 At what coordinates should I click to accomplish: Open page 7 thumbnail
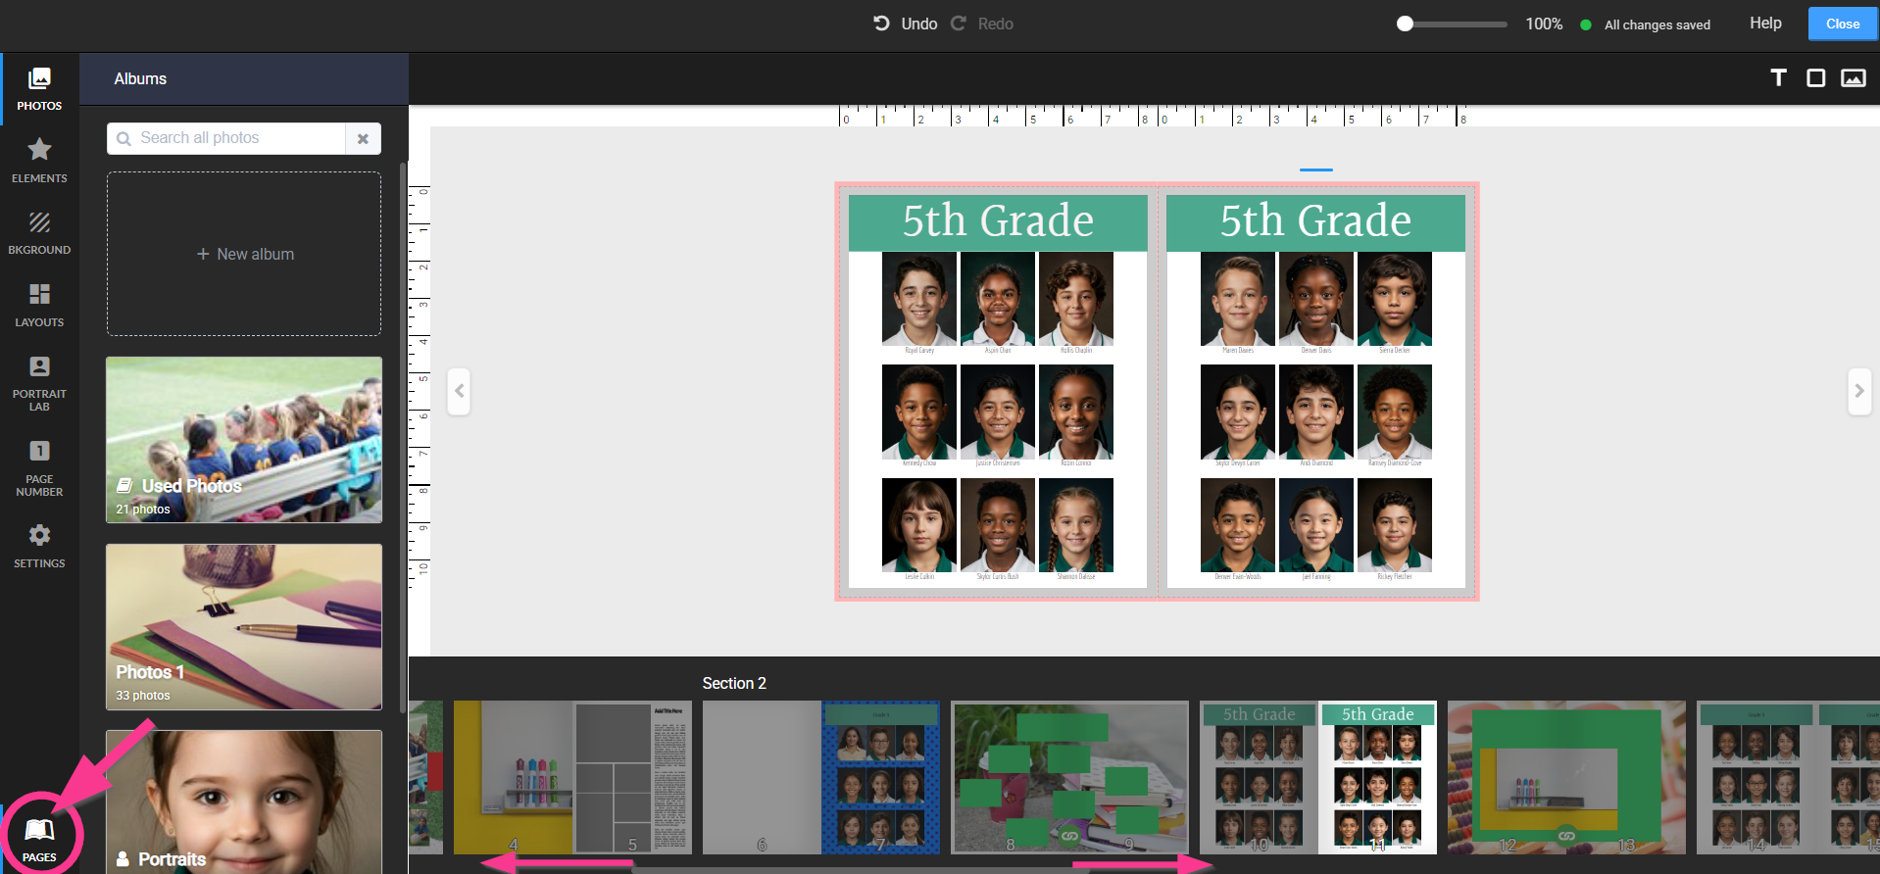point(880,777)
